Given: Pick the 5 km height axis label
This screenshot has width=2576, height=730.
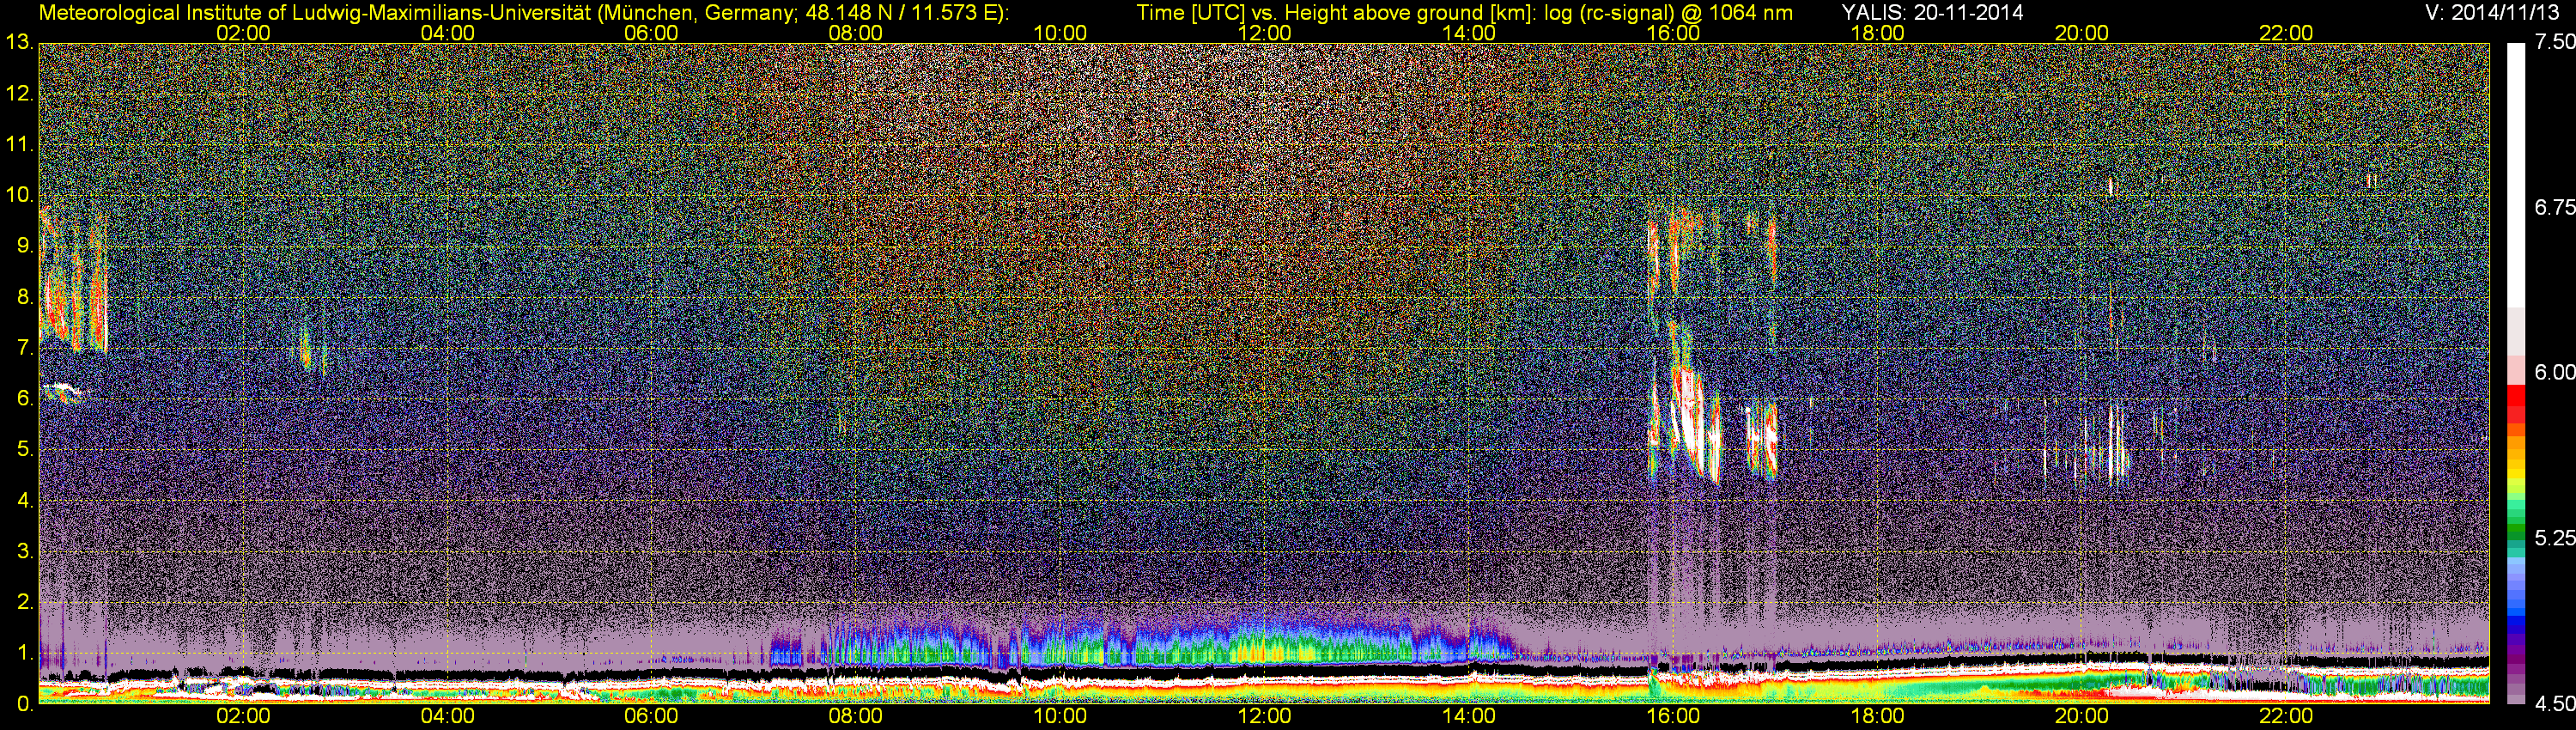Looking at the screenshot, I should tap(24, 450).
